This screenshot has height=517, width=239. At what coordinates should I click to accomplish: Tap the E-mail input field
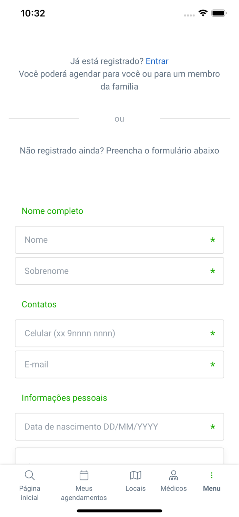pyautogui.click(x=119, y=364)
